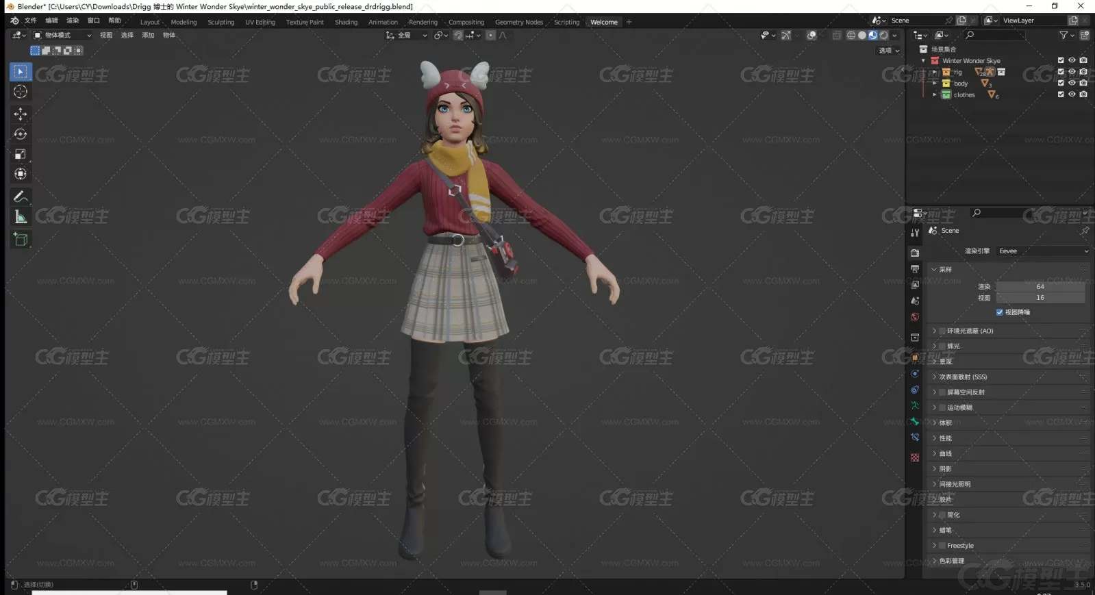
Task: Open the Object properties tab
Action: (915, 357)
